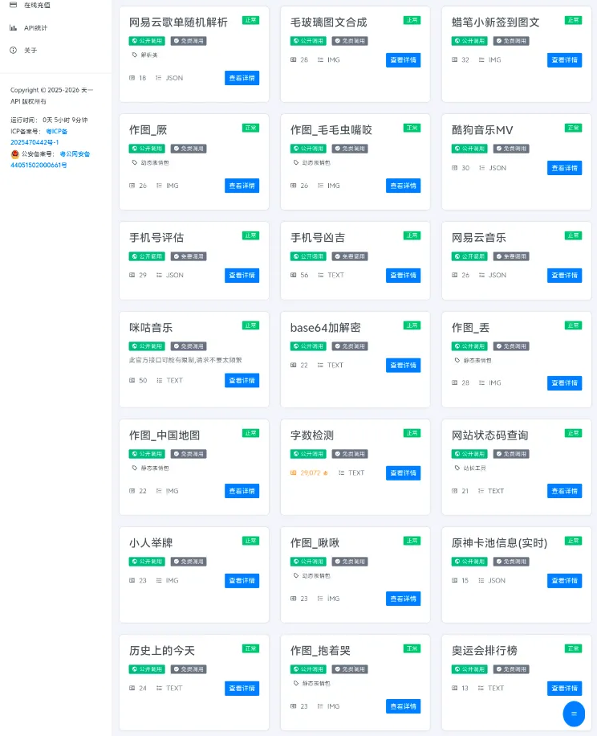
Task: Click the list icon next to JSON on 酷狗音乐MV
Action: [x=481, y=168]
